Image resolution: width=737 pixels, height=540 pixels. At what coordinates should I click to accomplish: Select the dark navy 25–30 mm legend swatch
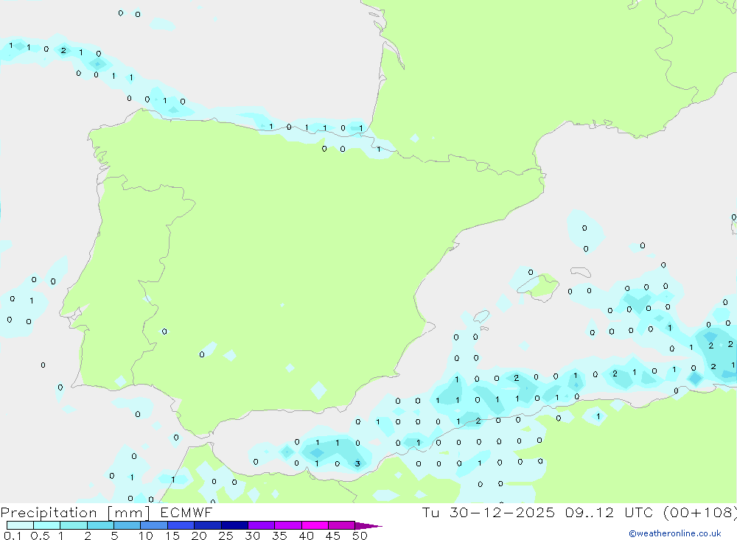(x=234, y=525)
